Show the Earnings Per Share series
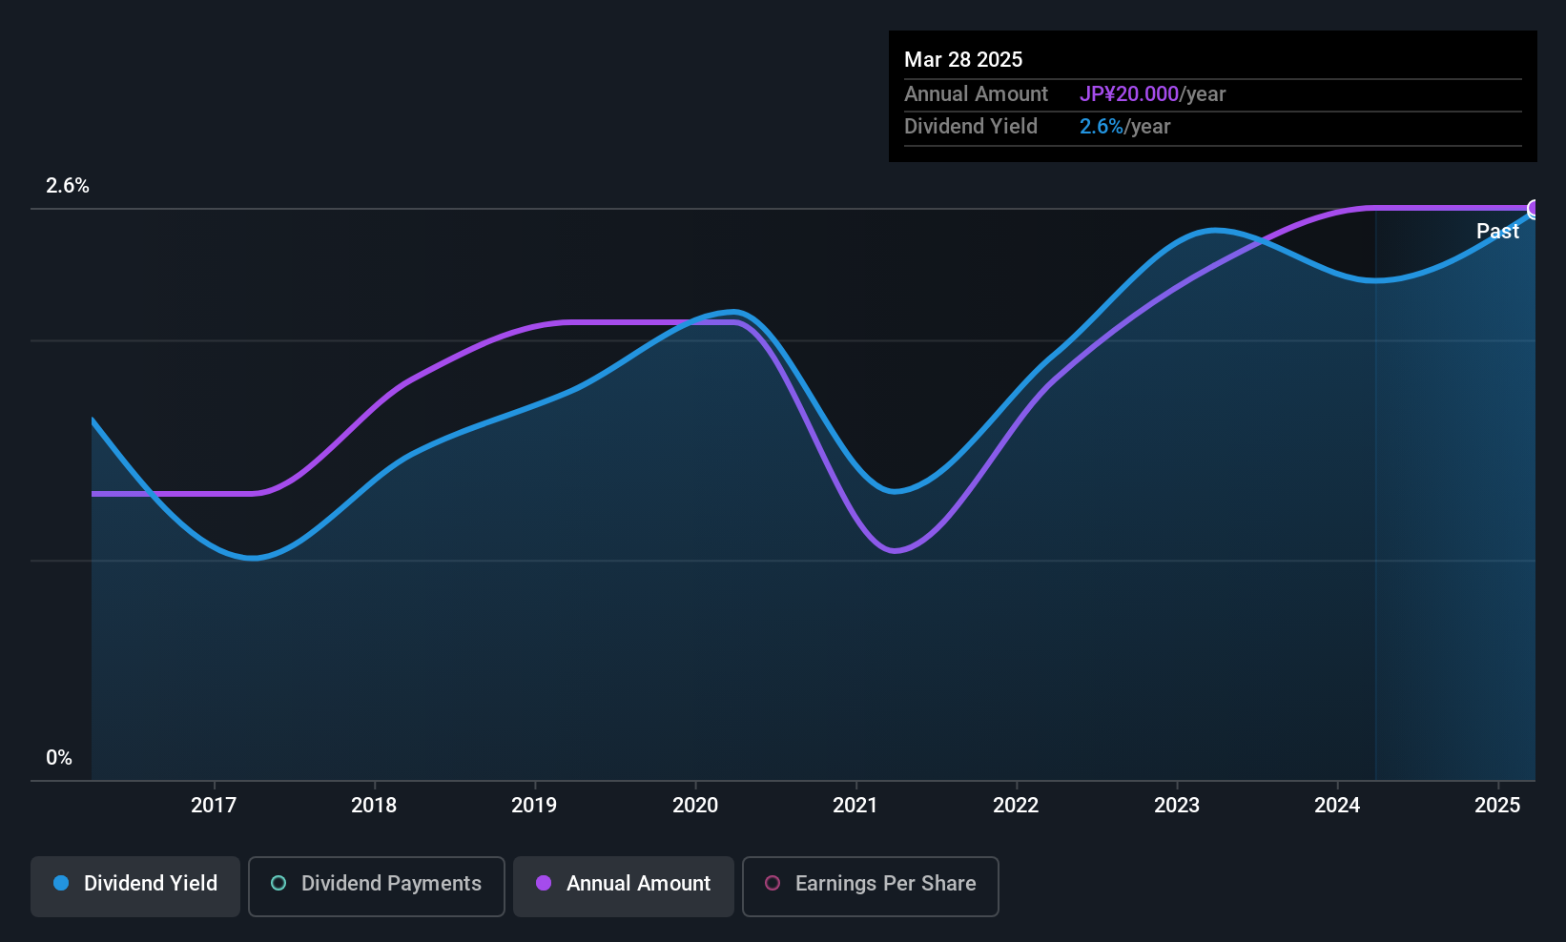 coord(871,886)
